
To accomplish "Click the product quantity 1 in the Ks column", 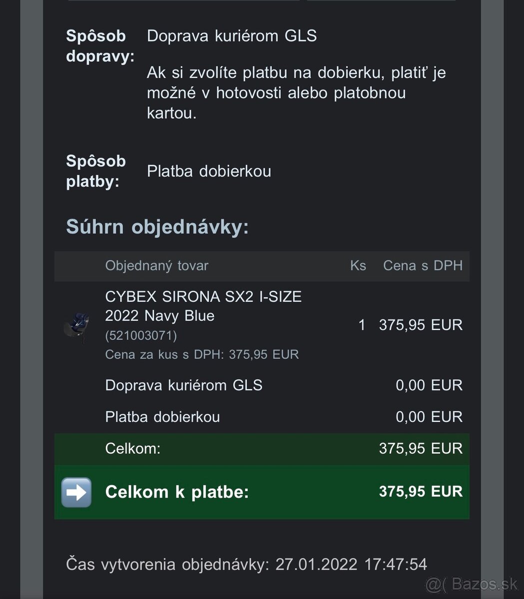I will coord(362,325).
